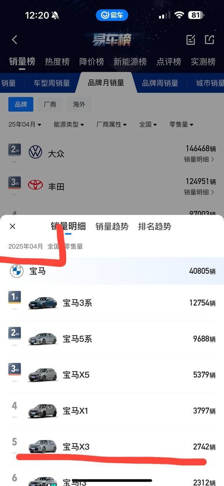The height and width of the screenshot is (486, 224).
Task: Tap the share icon at top right
Action: click(x=209, y=40)
